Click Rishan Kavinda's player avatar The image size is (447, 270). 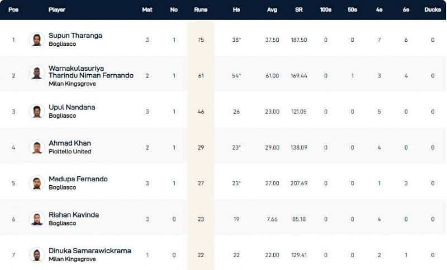click(37, 219)
